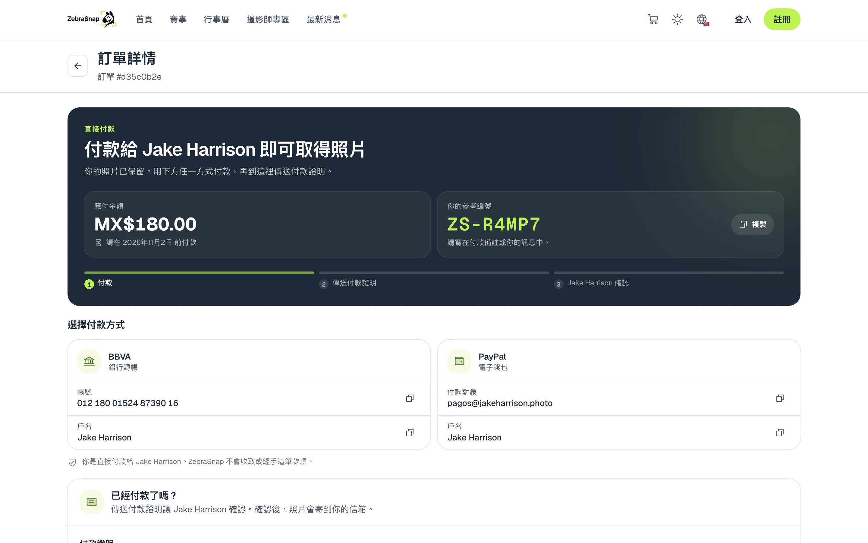This screenshot has width=868, height=543.
Task: Click the 登入 link
Action: [743, 19]
